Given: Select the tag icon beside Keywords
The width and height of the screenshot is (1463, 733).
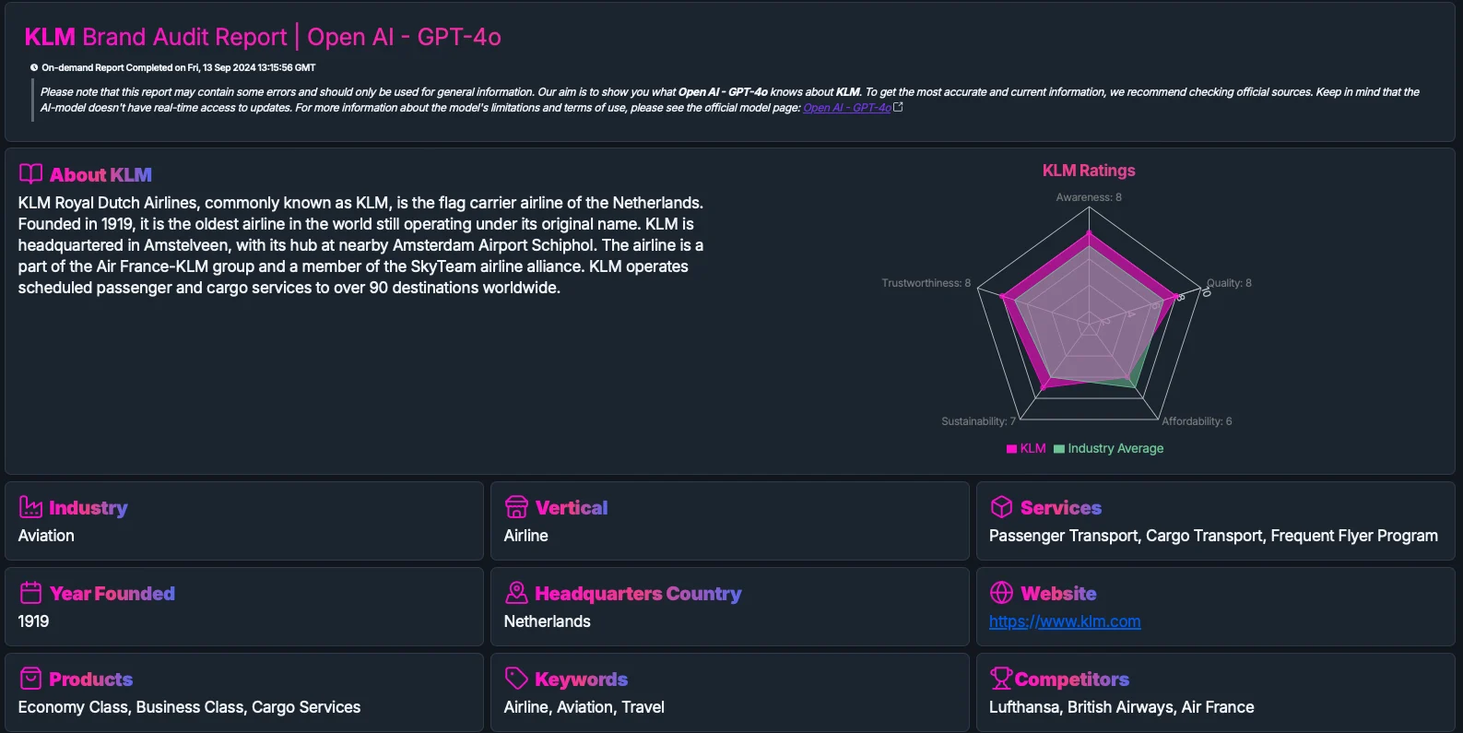Looking at the screenshot, I should [515, 678].
